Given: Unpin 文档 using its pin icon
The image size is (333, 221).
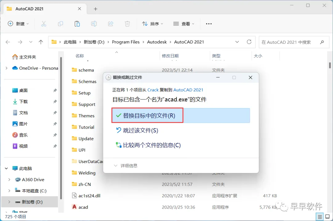Looking at the screenshot, I should point(55,113).
